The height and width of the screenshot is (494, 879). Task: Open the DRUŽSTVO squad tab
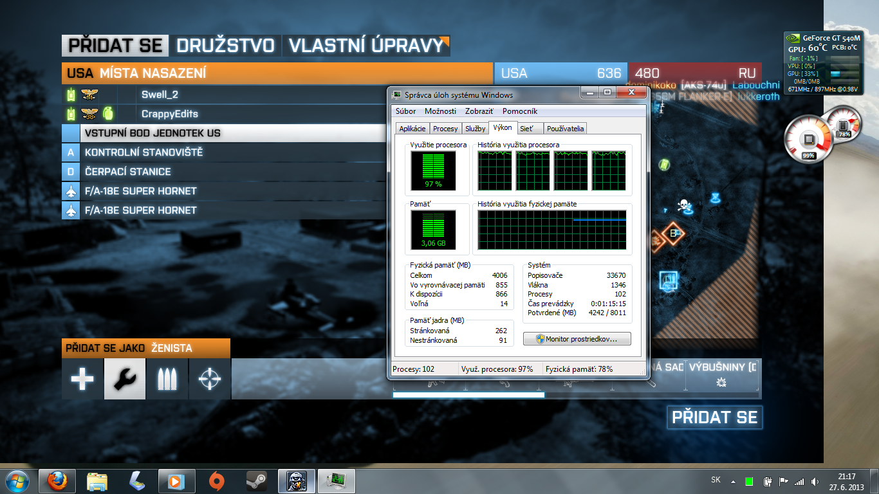[225, 46]
